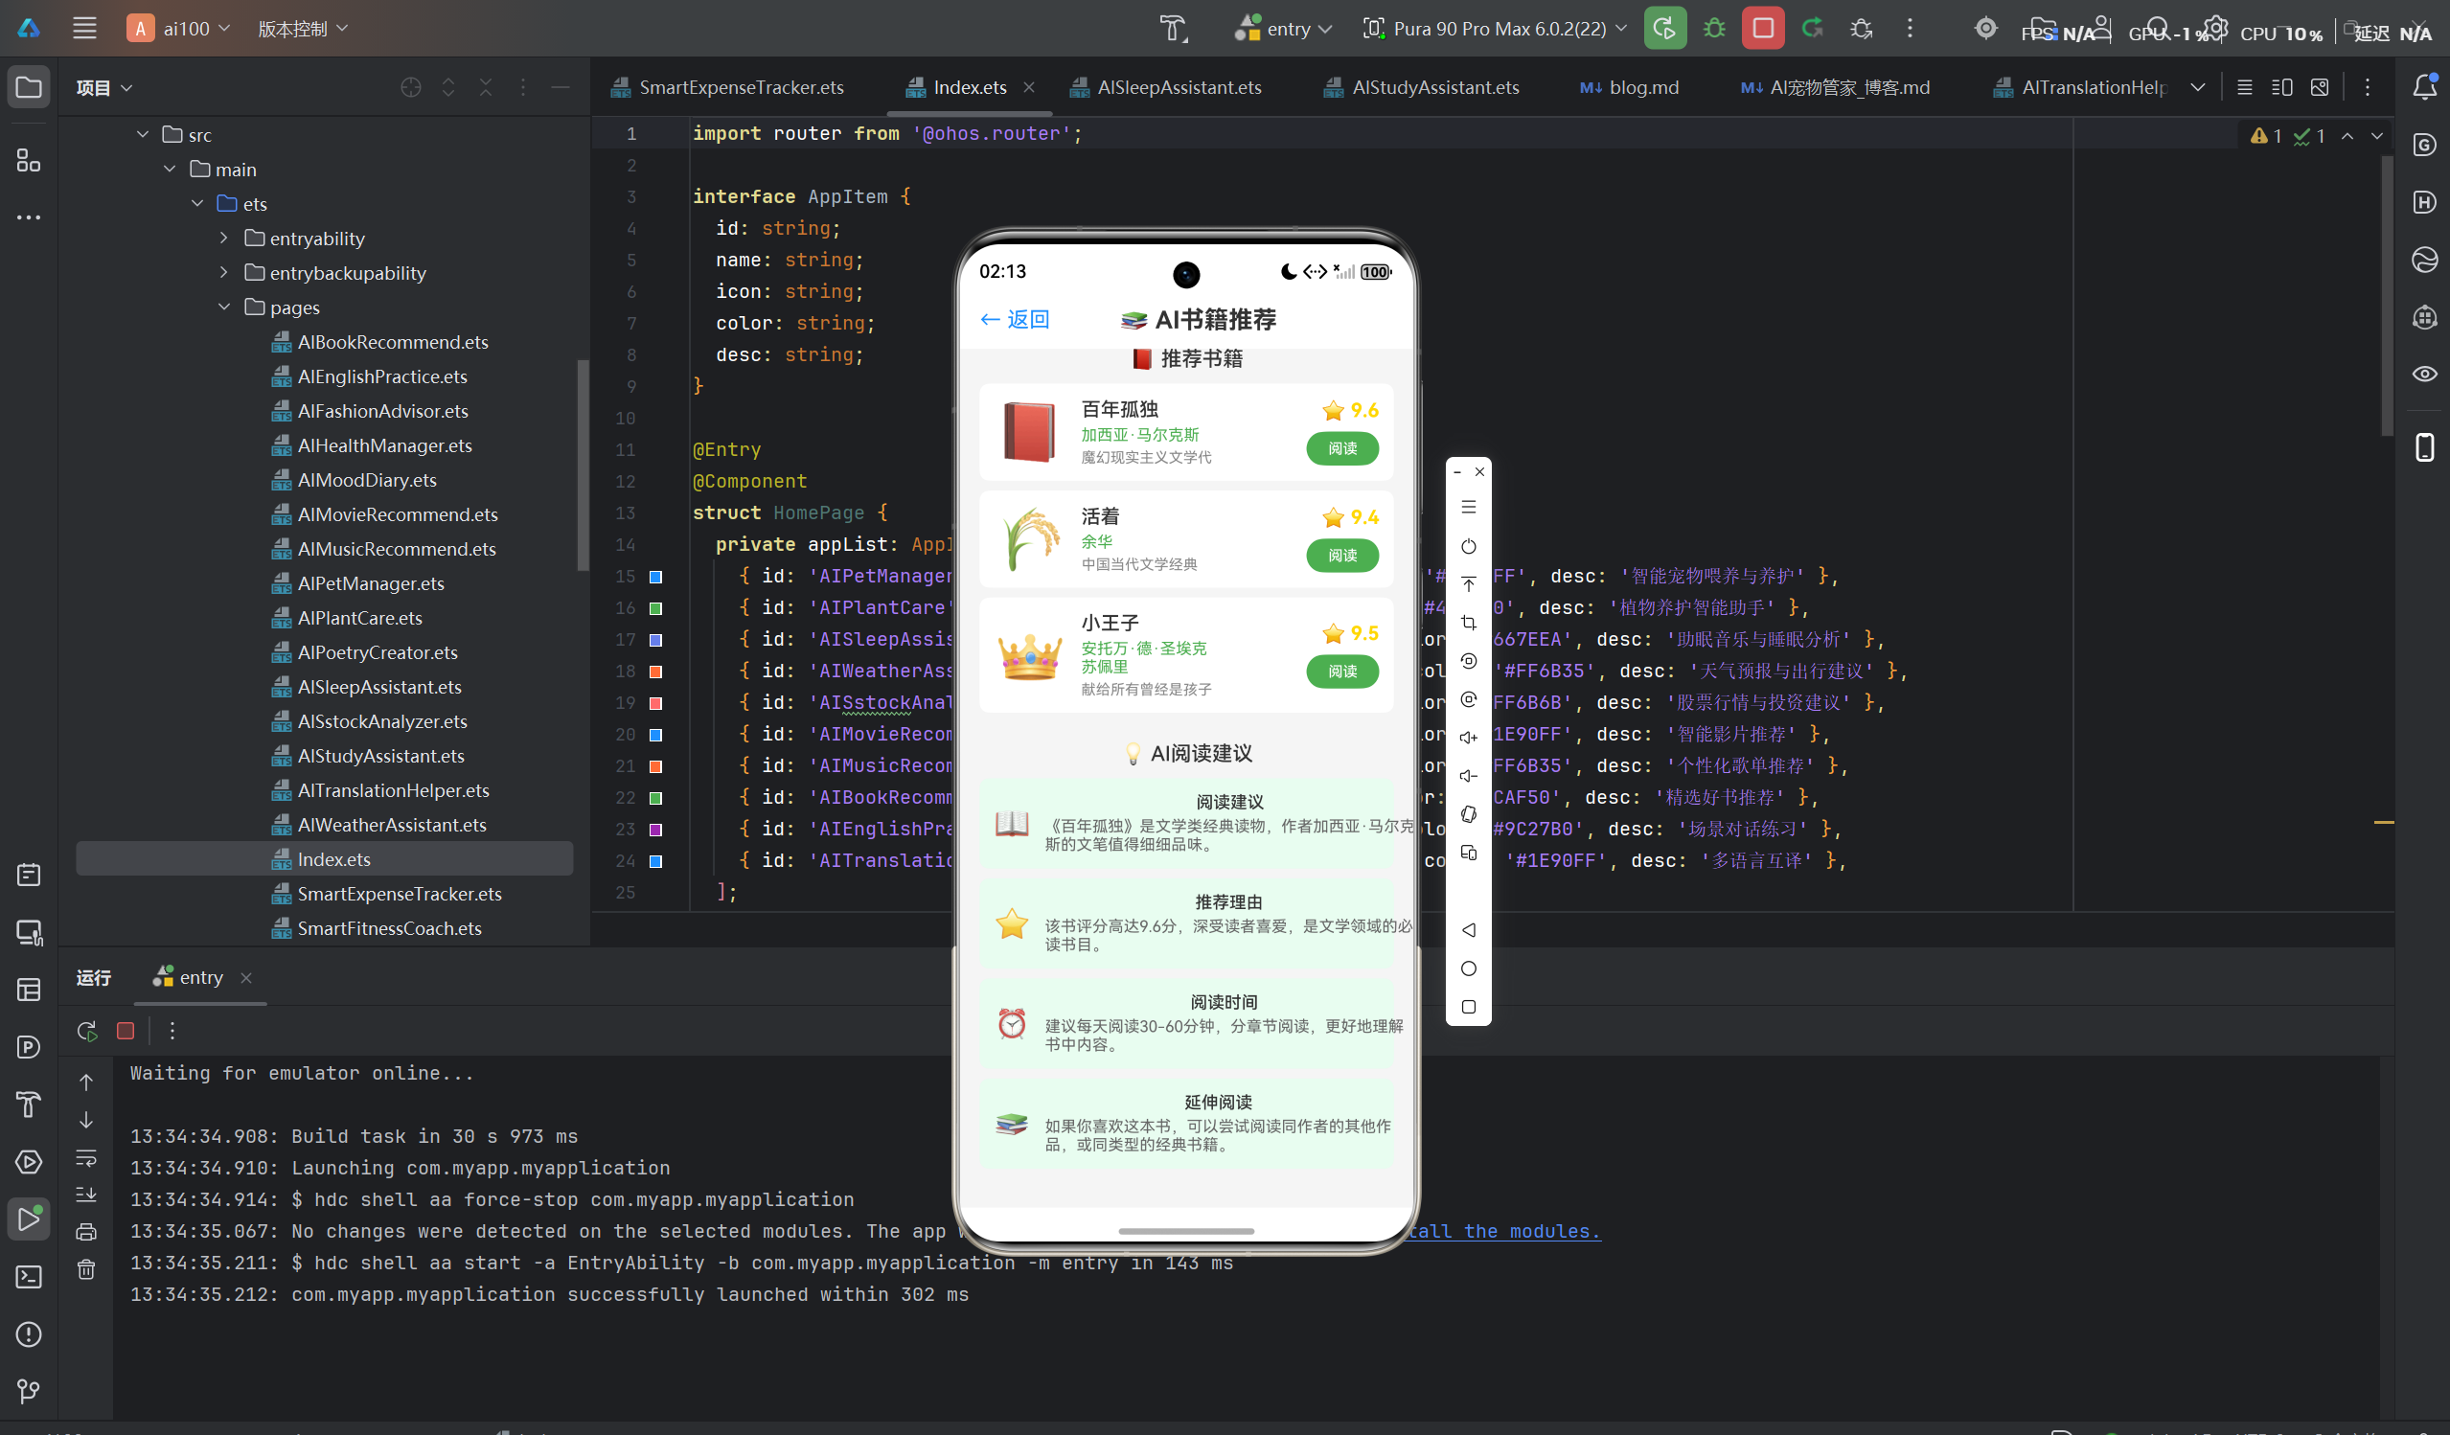This screenshot has width=2450, height=1435.
Task: Expand the entryability folder
Action: click(224, 239)
